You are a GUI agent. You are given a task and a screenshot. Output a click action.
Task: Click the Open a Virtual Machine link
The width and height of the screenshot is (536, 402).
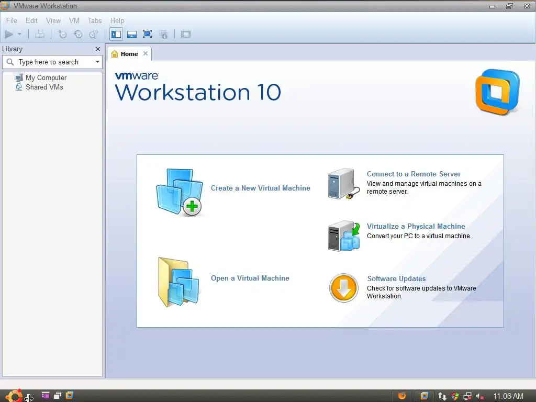[x=250, y=278]
